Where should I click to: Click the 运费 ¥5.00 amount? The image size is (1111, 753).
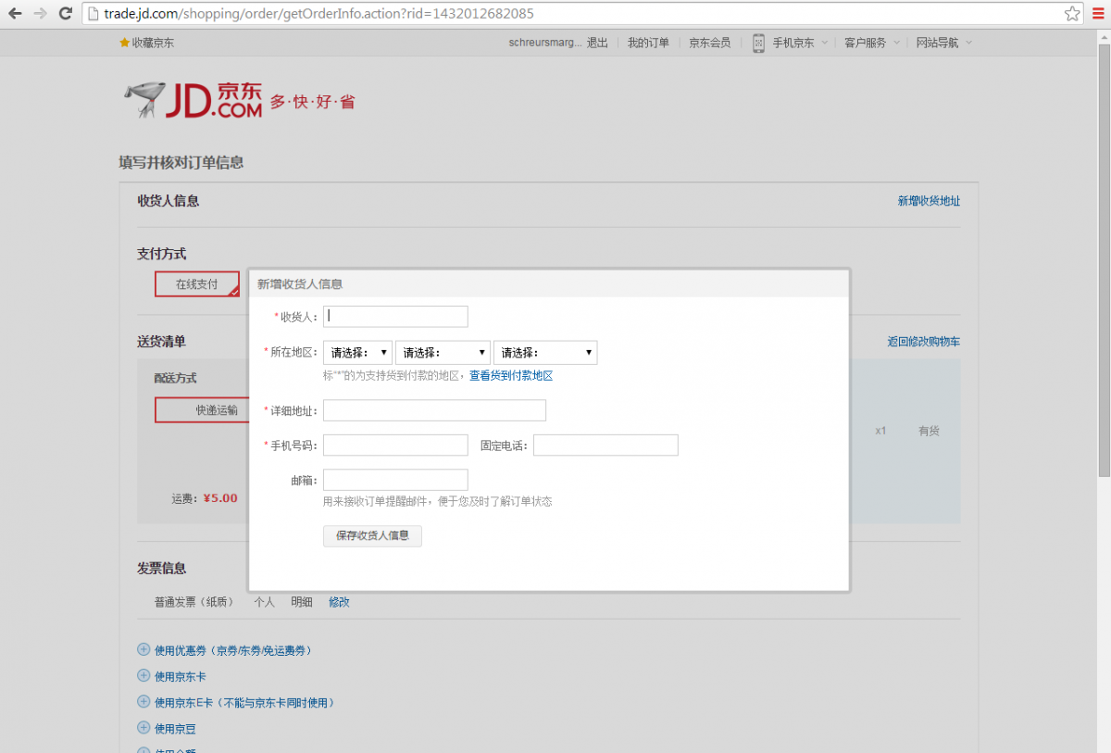220,498
